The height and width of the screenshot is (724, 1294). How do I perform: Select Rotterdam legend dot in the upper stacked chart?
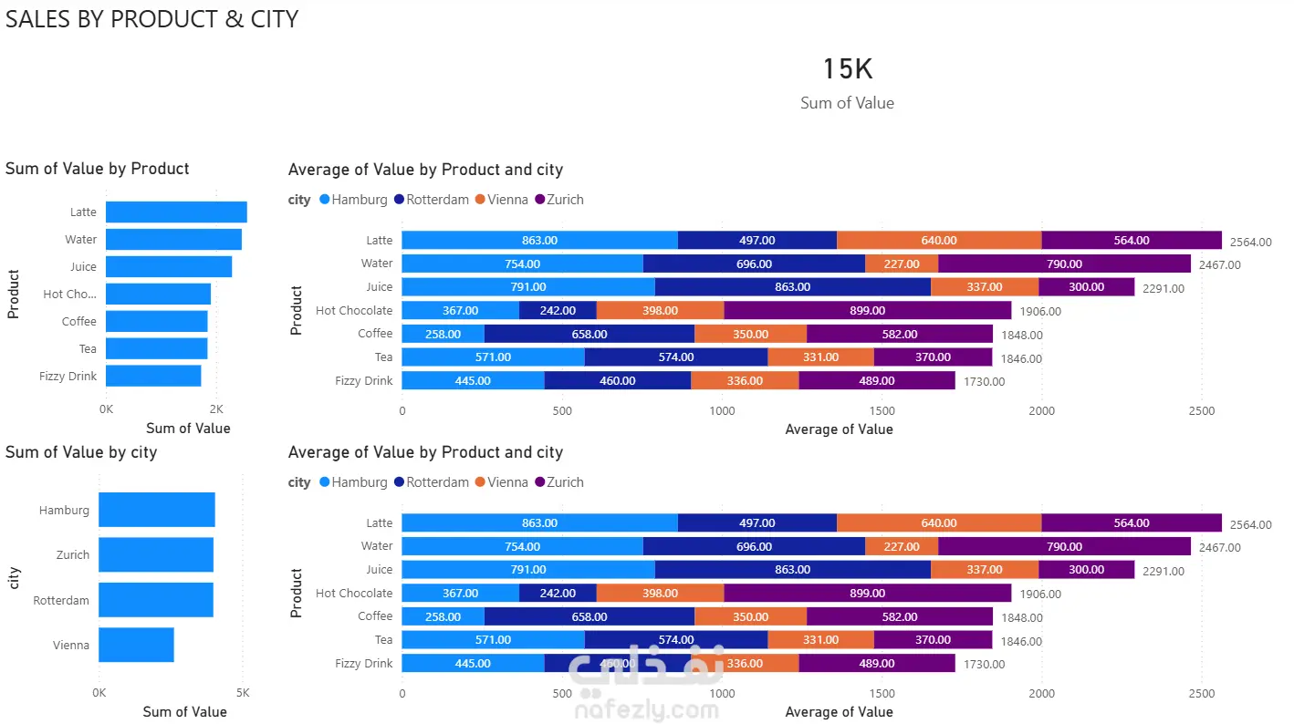(x=399, y=200)
